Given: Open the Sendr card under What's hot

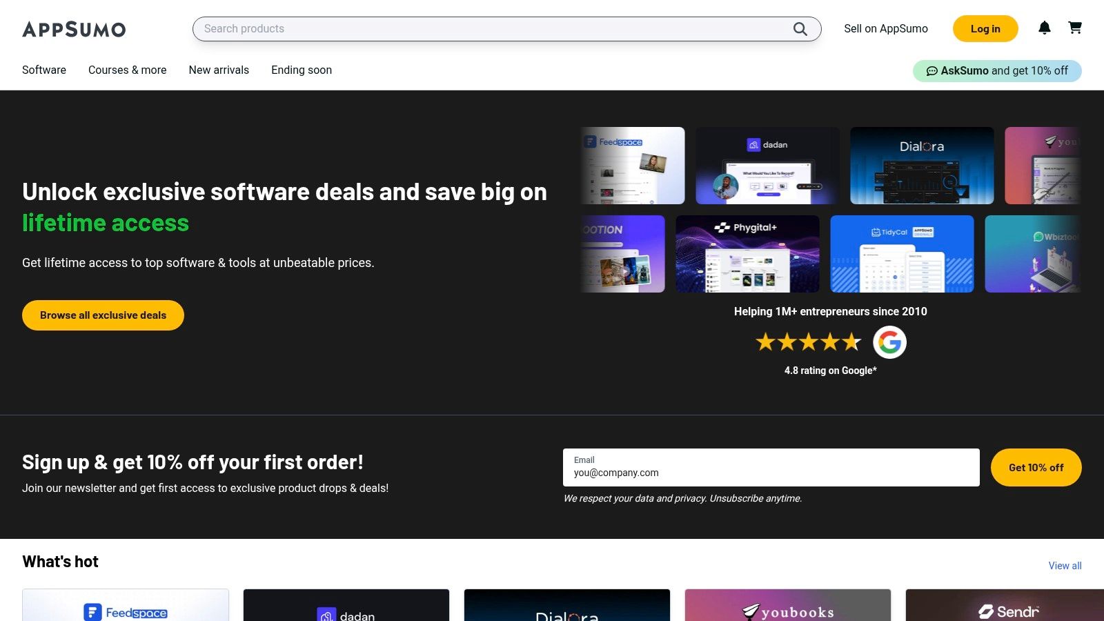Looking at the screenshot, I should (1005, 605).
